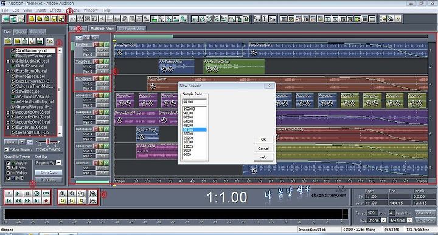Open the Edit menu
Image resolution: width=438 pixels, height=235 pixels.
click(16, 10)
